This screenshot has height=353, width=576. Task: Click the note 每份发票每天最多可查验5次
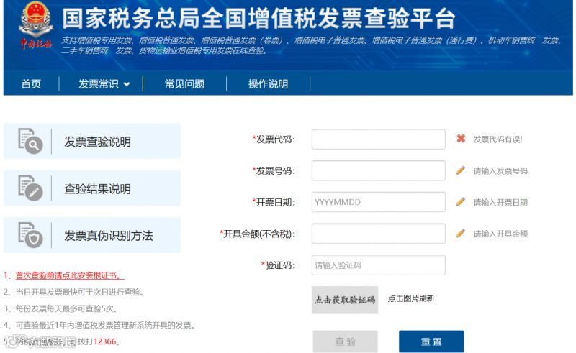coord(66,308)
